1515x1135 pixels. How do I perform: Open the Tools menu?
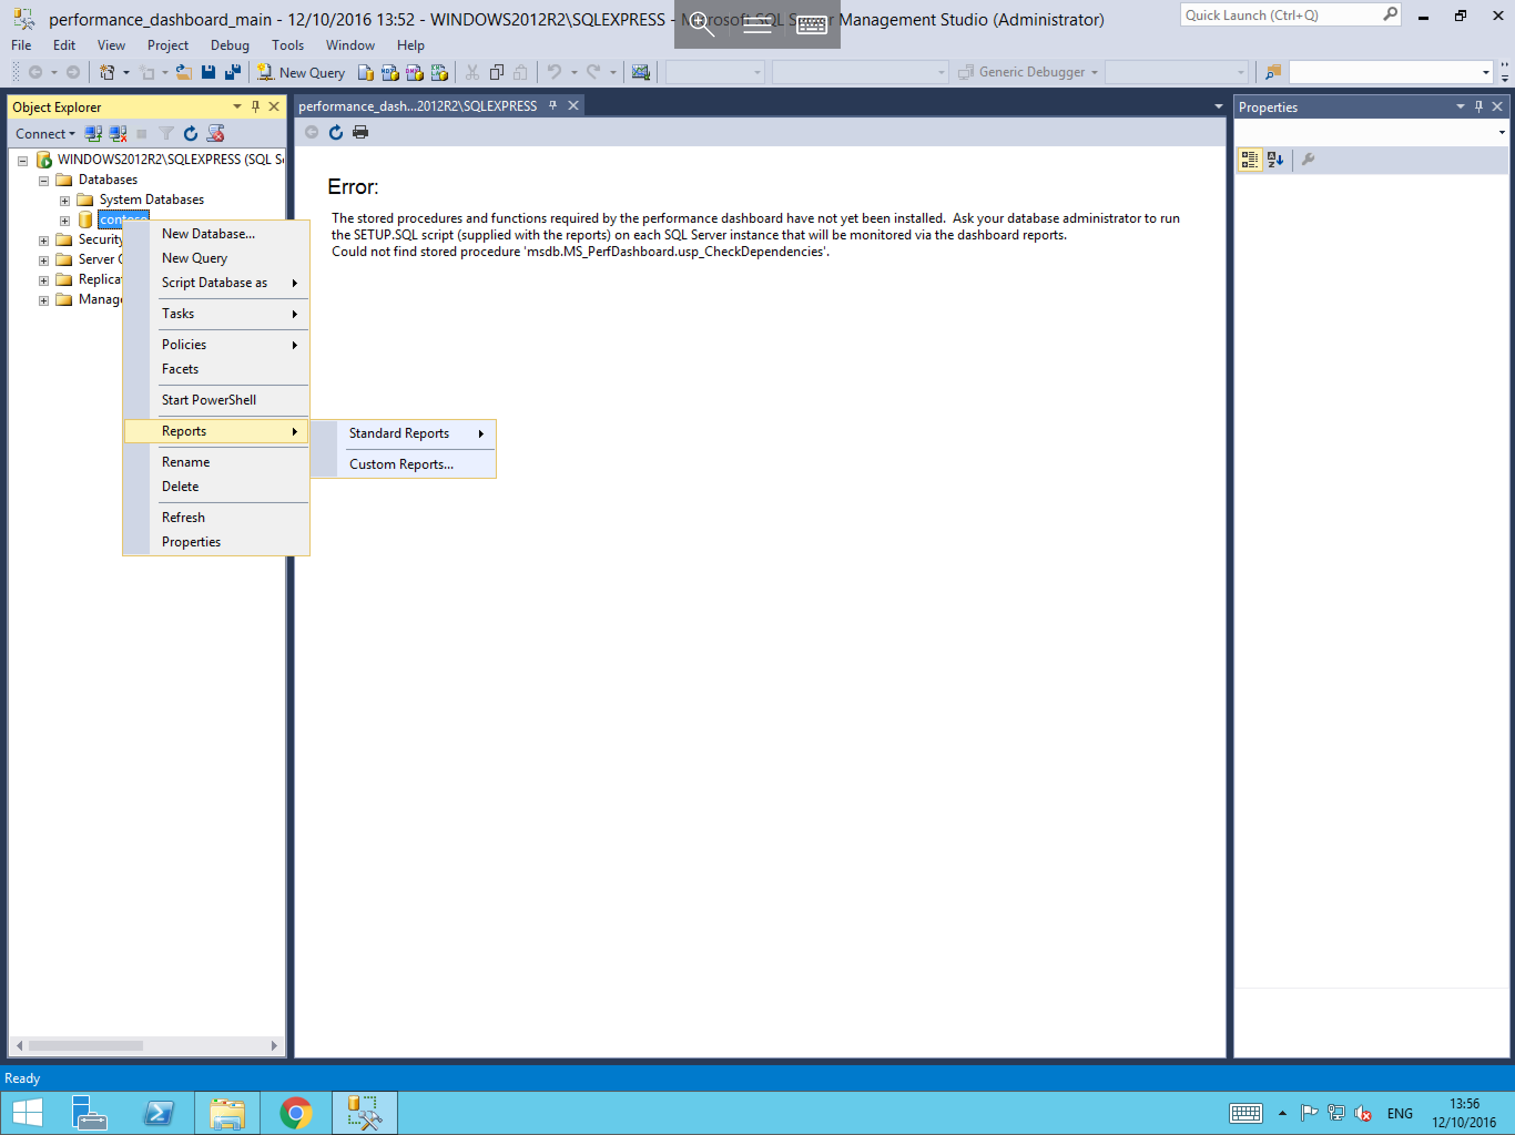tap(288, 45)
